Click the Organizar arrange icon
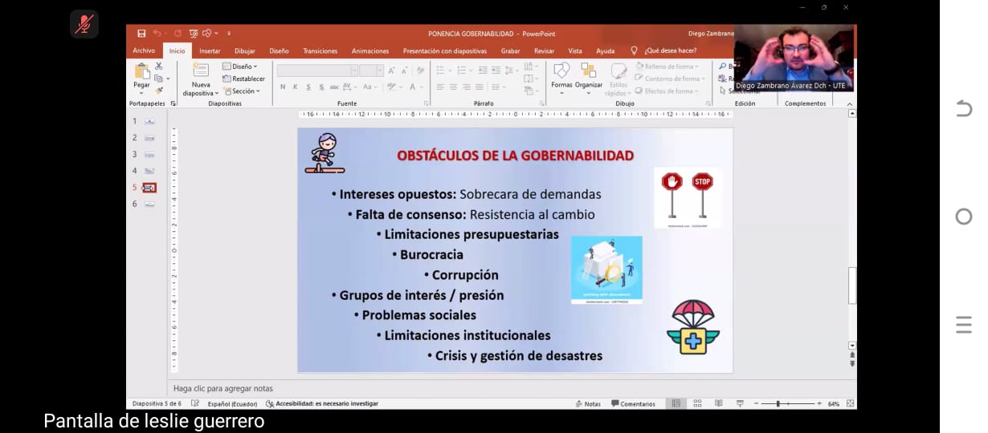The height and width of the screenshot is (433, 988). coord(589,75)
